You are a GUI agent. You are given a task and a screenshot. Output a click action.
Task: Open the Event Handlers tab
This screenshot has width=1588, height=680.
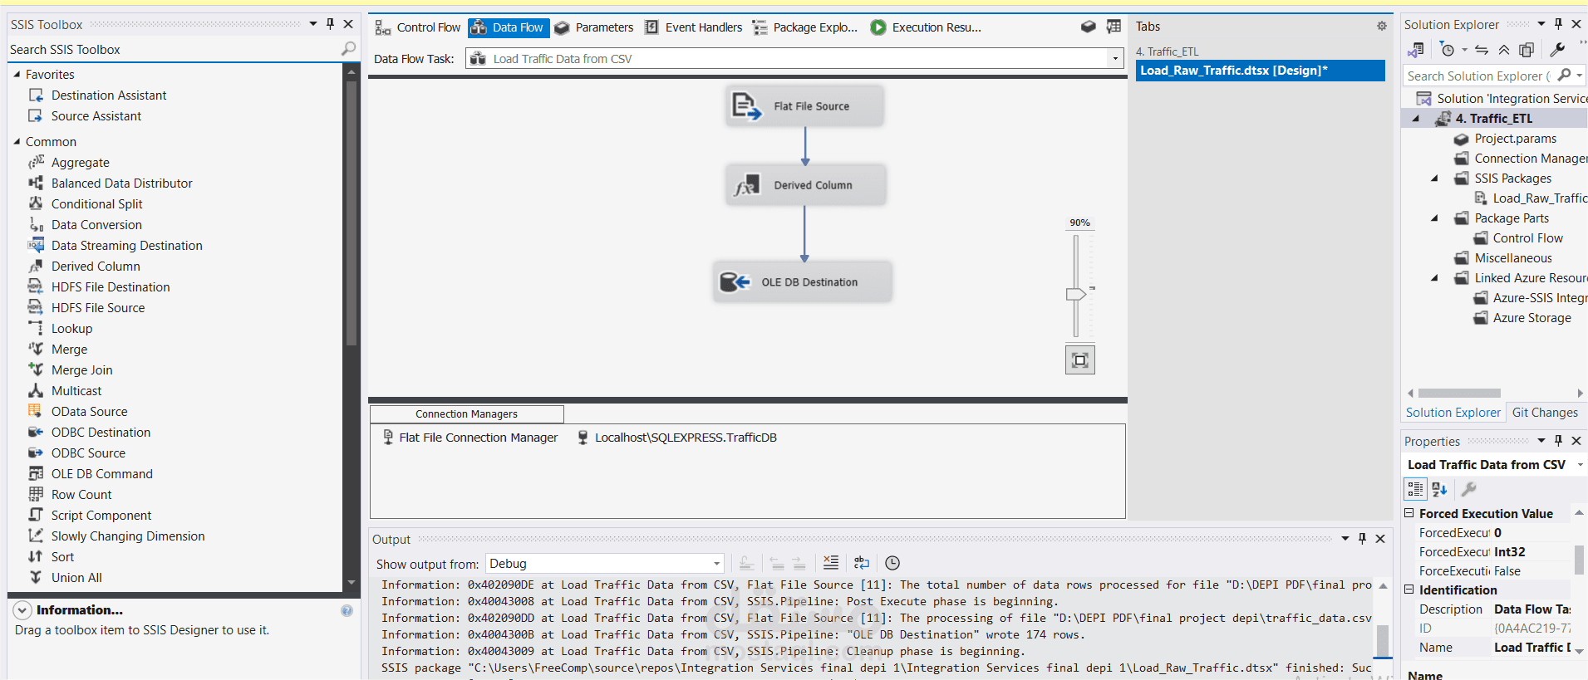pos(693,27)
